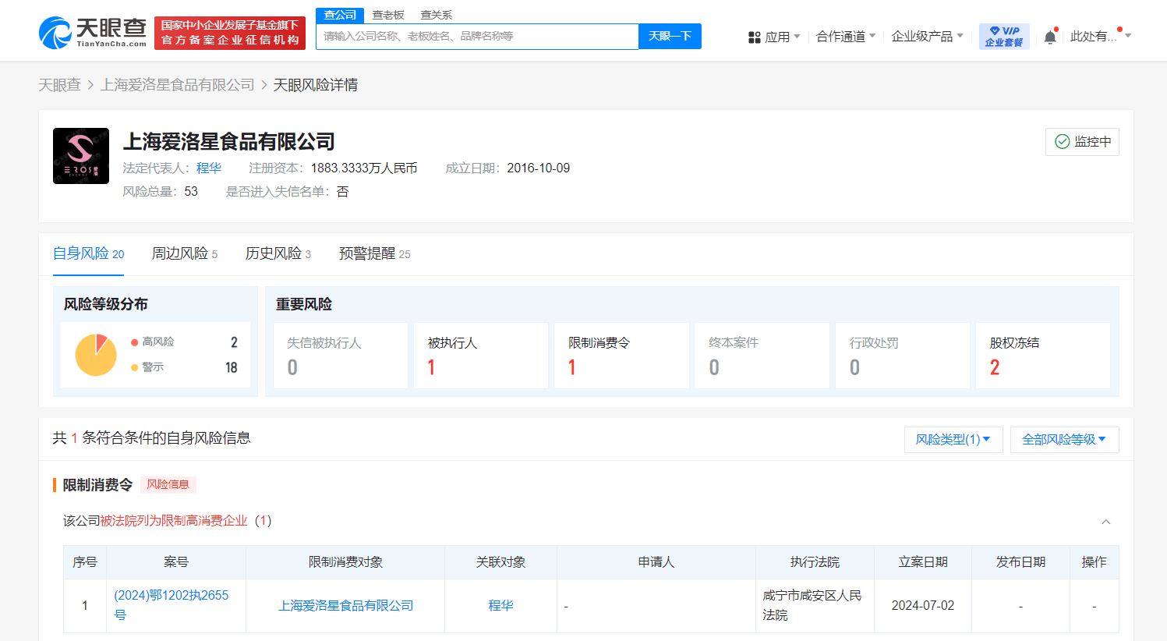The height and width of the screenshot is (641, 1167).
Task: Click the TianYanCha logo
Action: pyautogui.click(x=92, y=33)
